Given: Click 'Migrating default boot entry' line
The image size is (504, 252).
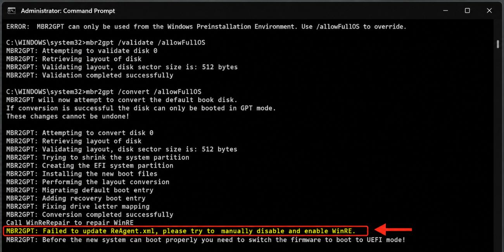Looking at the screenshot, I should pyautogui.click(x=80, y=190).
